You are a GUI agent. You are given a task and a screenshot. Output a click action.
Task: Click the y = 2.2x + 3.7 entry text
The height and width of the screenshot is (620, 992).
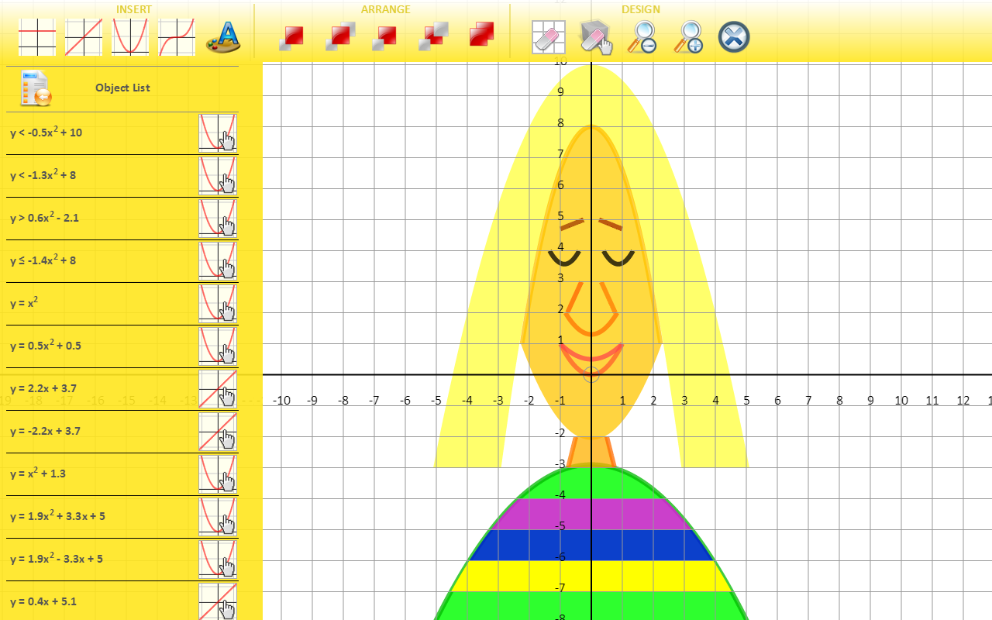pyautogui.click(x=43, y=388)
